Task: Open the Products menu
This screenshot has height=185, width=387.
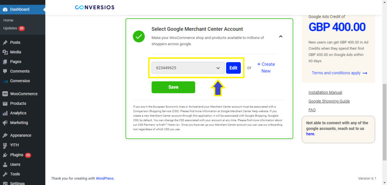Action: click(x=23, y=104)
